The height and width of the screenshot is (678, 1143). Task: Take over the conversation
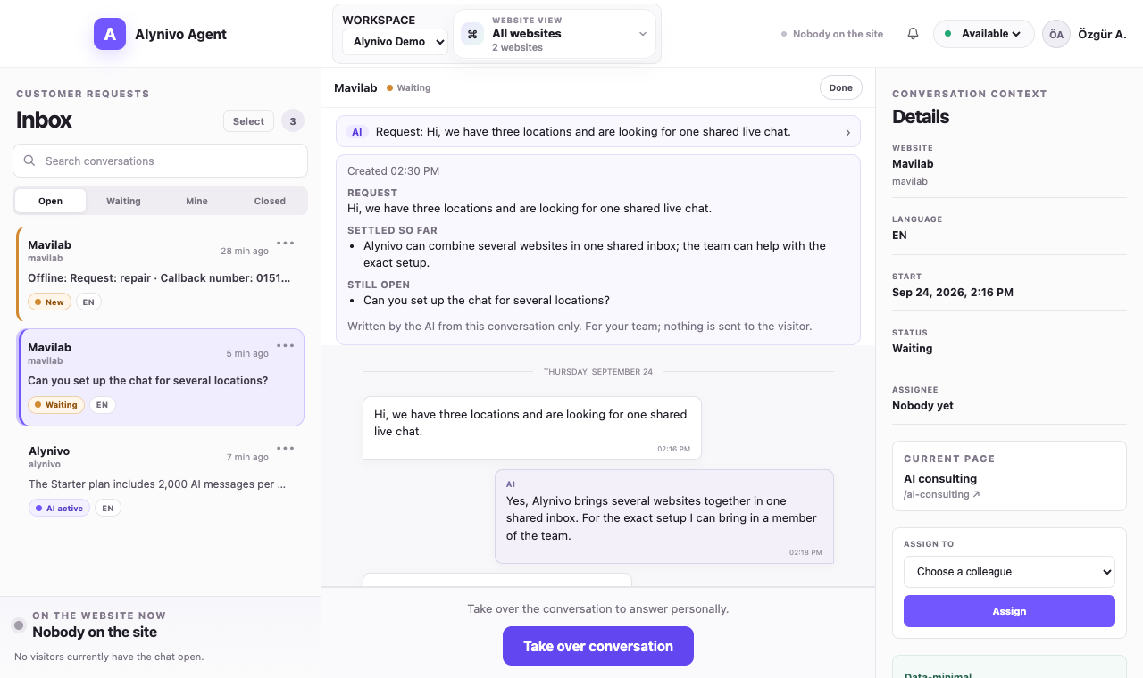click(x=598, y=646)
